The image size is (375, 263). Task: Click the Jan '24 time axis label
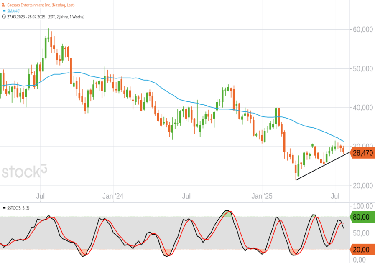click(x=113, y=196)
